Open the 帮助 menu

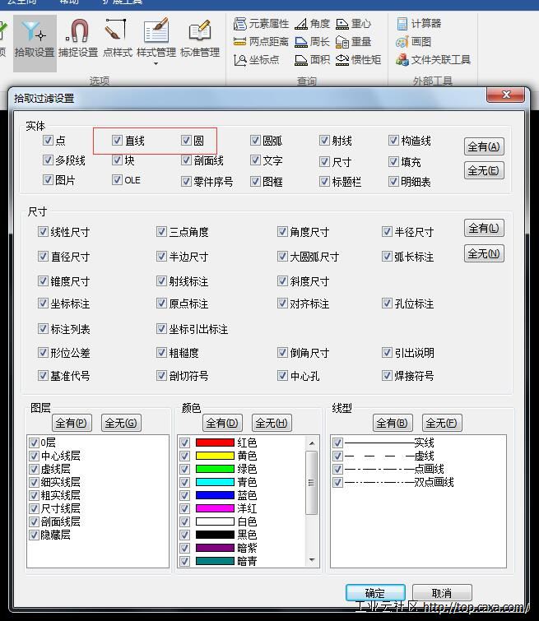pos(69,2)
